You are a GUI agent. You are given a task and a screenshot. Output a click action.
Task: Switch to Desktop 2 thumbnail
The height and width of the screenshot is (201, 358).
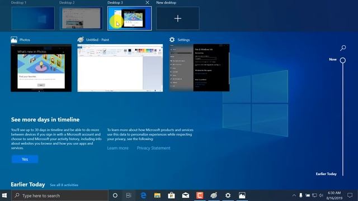81,18
